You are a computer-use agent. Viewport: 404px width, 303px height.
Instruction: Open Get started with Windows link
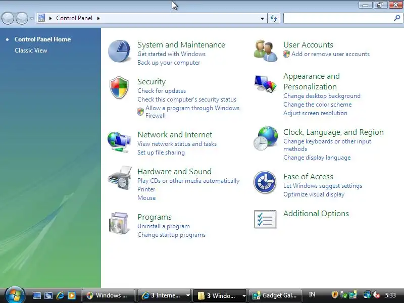pos(171,54)
